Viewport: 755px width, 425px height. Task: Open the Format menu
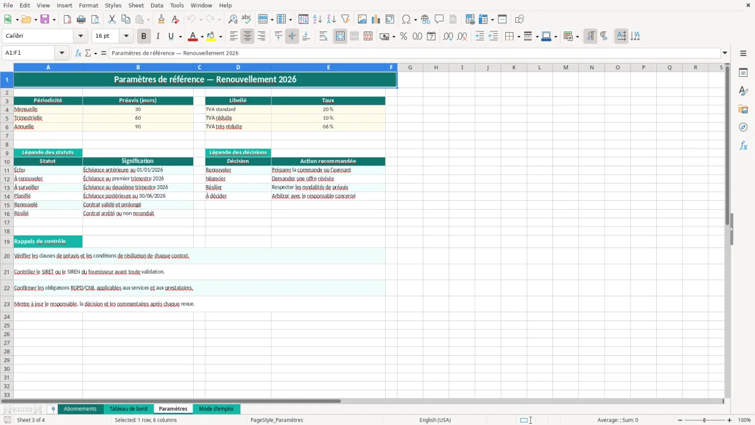point(88,5)
